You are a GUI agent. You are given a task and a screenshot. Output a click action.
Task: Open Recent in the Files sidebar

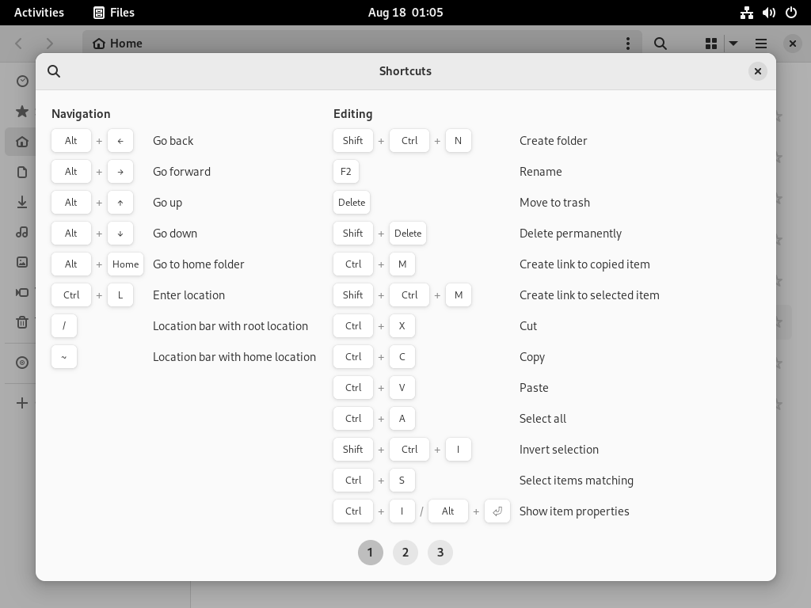pos(22,82)
